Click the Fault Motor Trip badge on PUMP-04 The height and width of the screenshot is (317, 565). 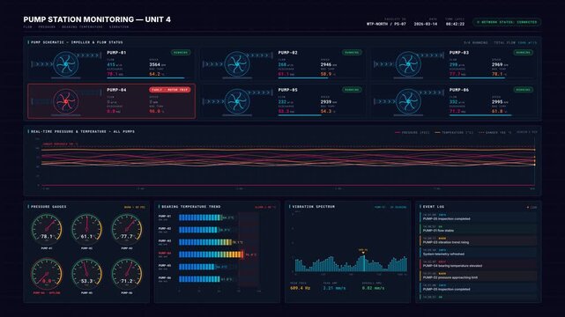coord(170,90)
